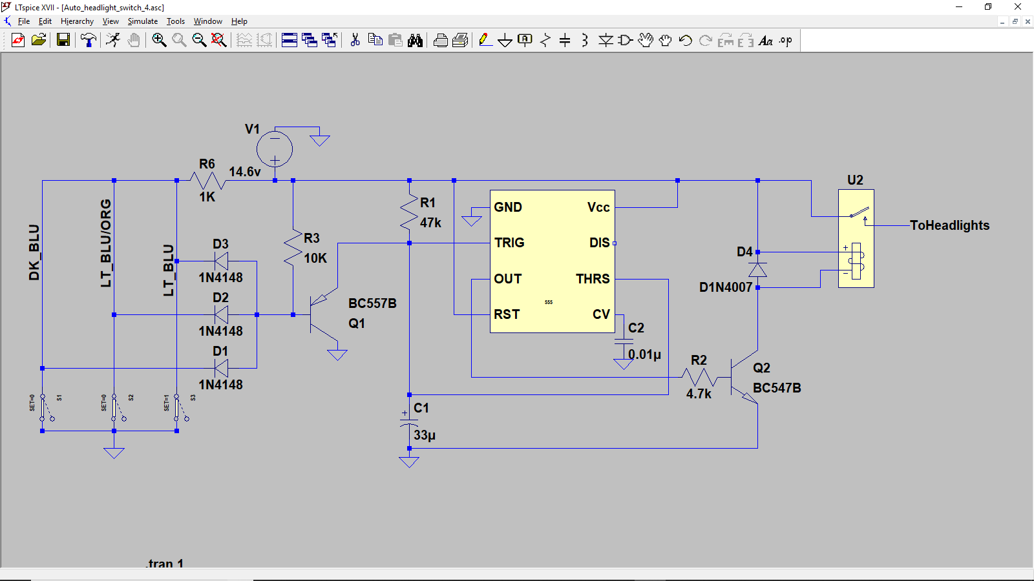The width and height of the screenshot is (1034, 581).
Task: Open the Tools menu
Action: pos(176,21)
